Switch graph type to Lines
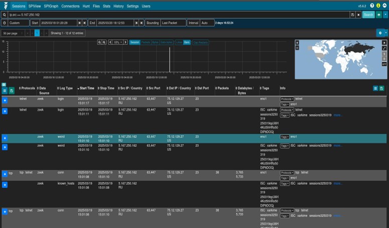 (179, 43)
